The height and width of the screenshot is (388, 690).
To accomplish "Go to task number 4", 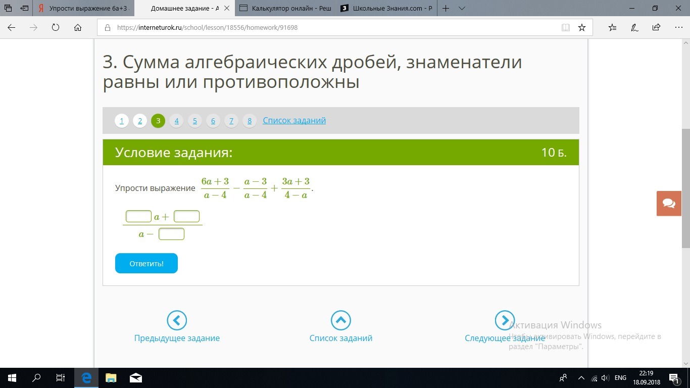I will 176,121.
